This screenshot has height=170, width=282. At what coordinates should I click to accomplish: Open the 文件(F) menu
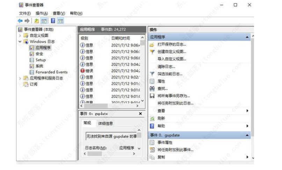click(x=25, y=13)
